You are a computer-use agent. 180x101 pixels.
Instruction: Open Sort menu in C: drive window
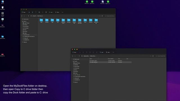click(51, 12)
